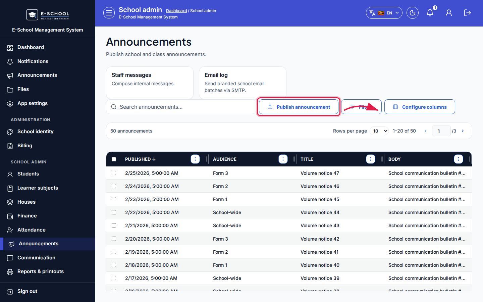Click the Configure columns button
Viewport: 483px width, 302px height.
pos(420,107)
